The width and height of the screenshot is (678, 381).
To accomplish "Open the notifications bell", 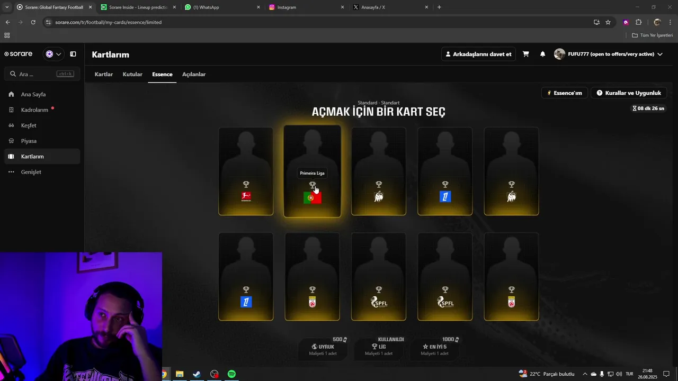I will (x=542, y=54).
